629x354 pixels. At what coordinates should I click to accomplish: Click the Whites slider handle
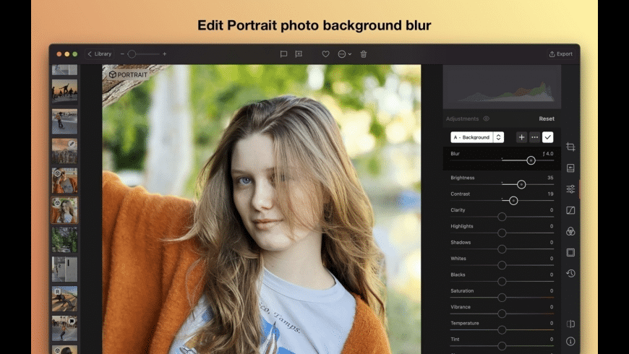[502, 265]
